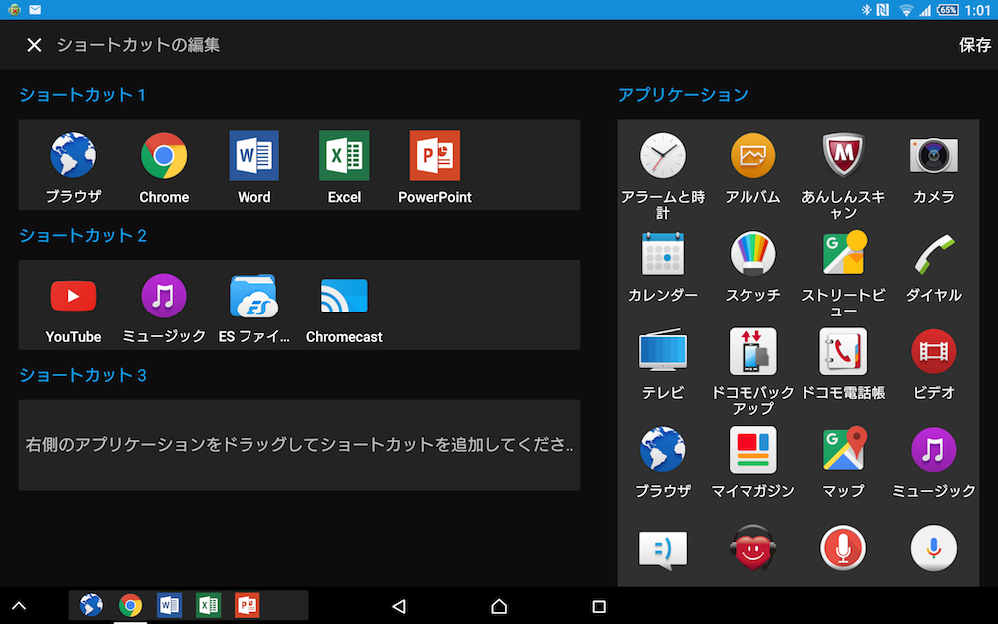
Task: Choose the ビデオ app icon
Action: [x=934, y=350]
